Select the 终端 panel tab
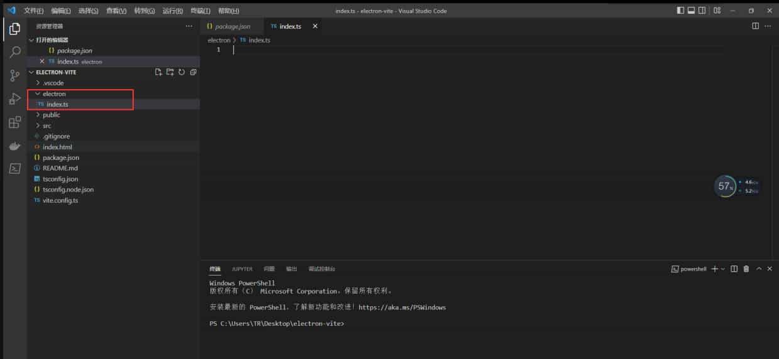This screenshot has width=779, height=359. coord(215,269)
